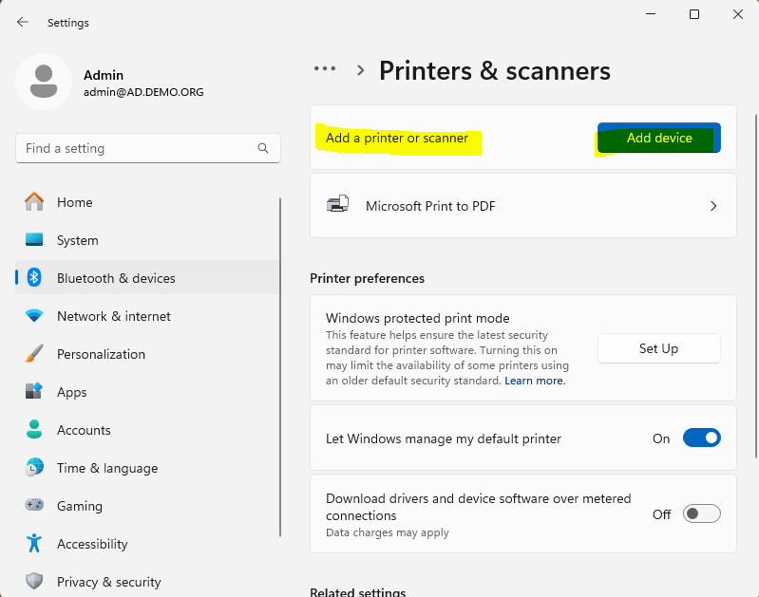Go to Gaming settings
Viewport: 759px width, 597px height.
(x=147, y=506)
